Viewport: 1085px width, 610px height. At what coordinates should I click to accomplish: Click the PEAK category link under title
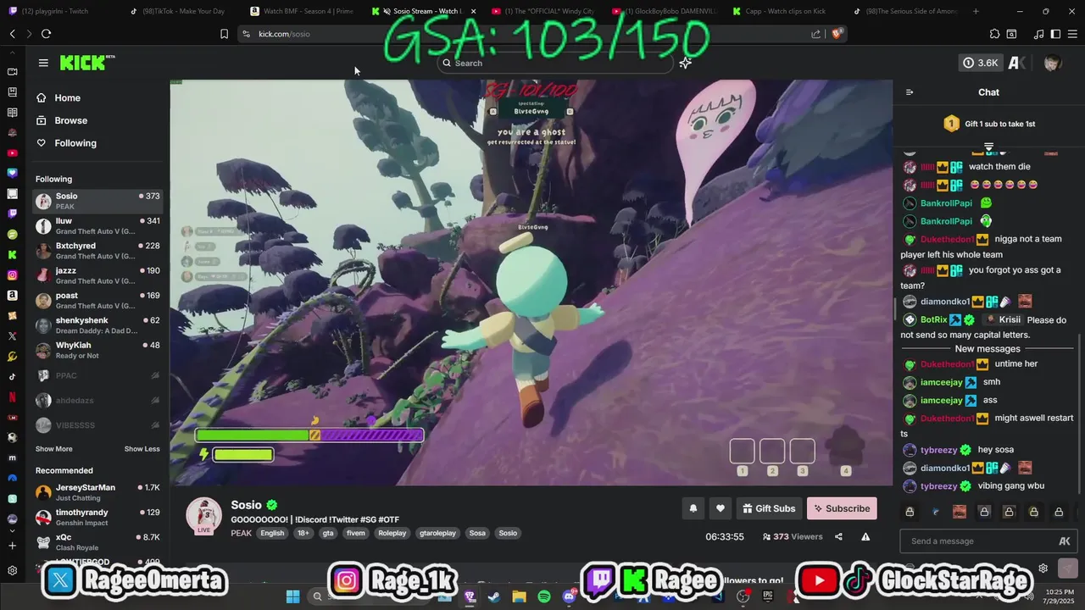[x=241, y=533]
